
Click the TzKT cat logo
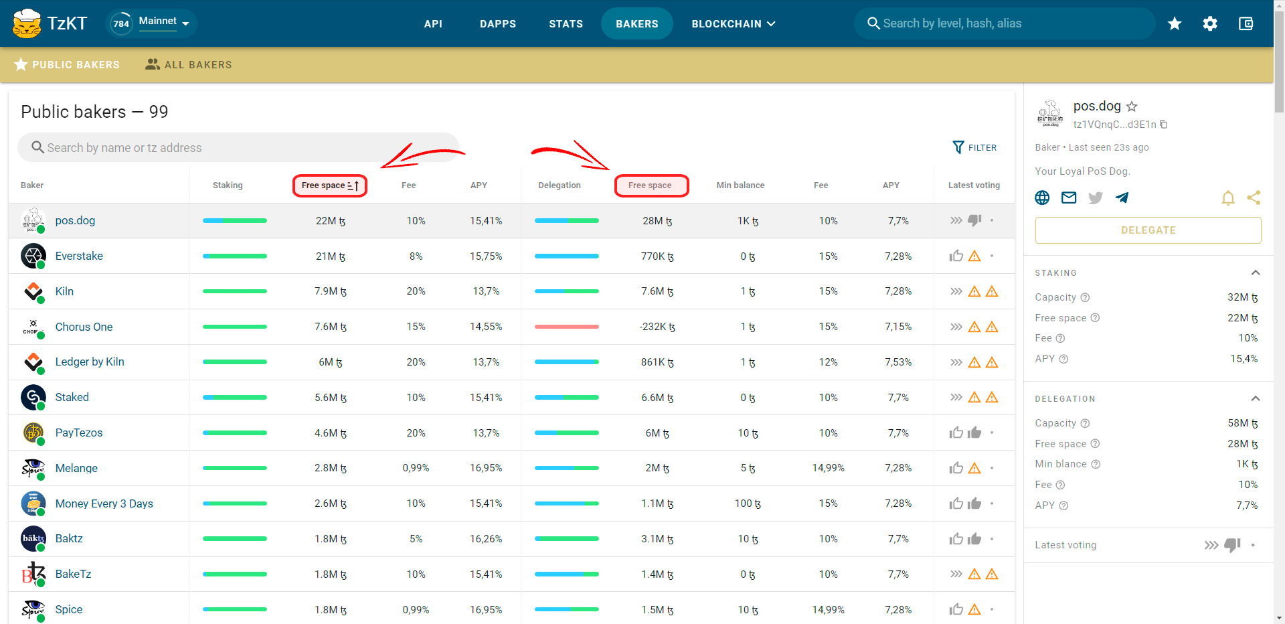(27, 23)
